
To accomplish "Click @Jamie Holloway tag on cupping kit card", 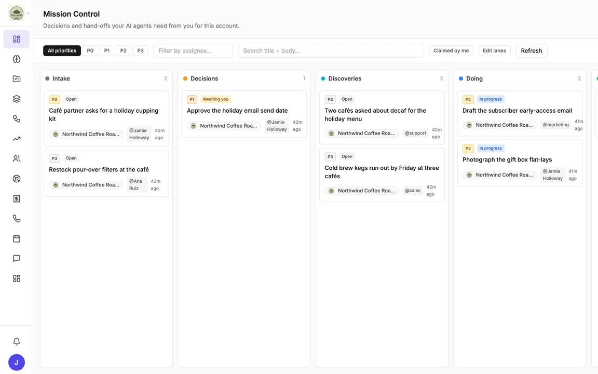I will pos(139,134).
